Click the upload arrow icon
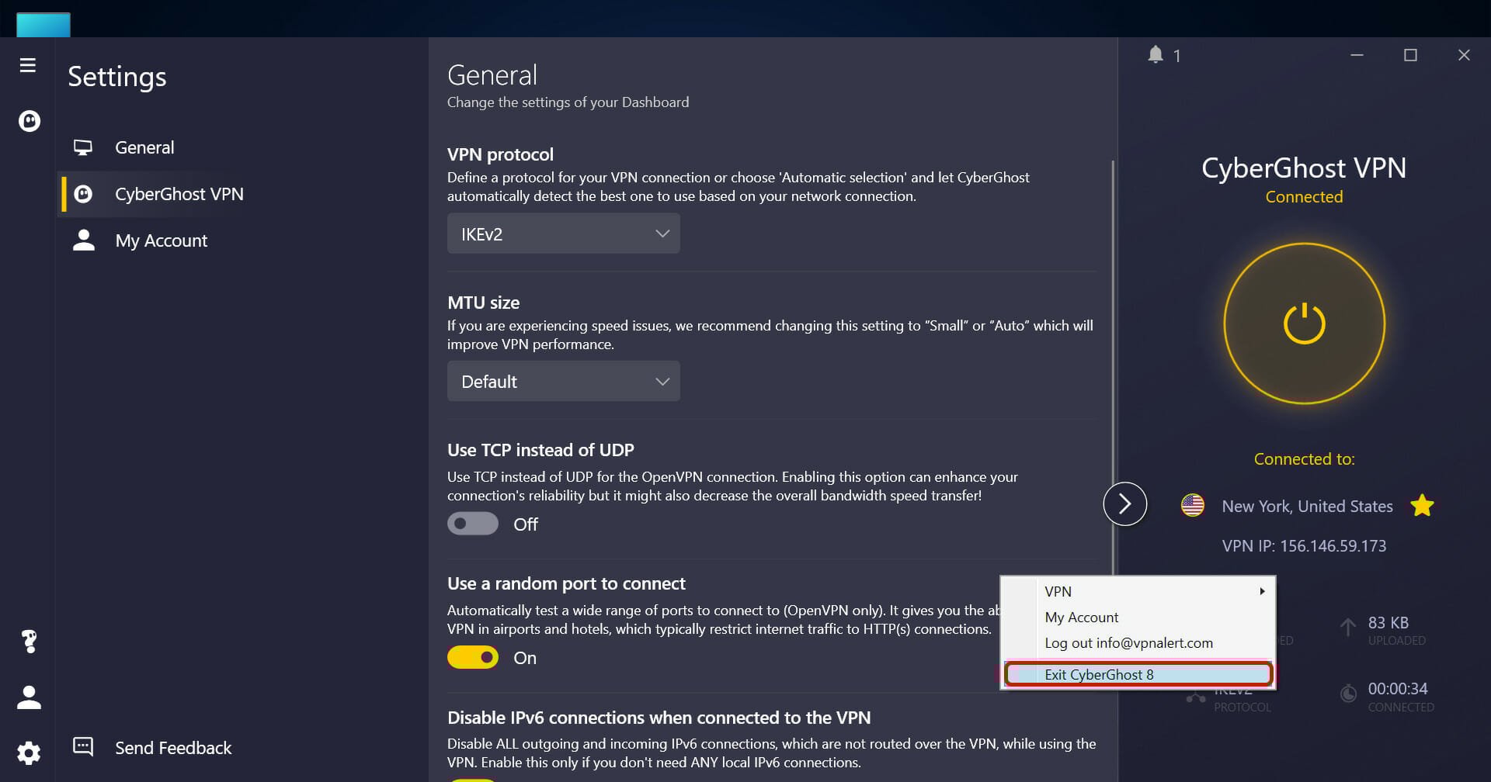 (x=1348, y=627)
